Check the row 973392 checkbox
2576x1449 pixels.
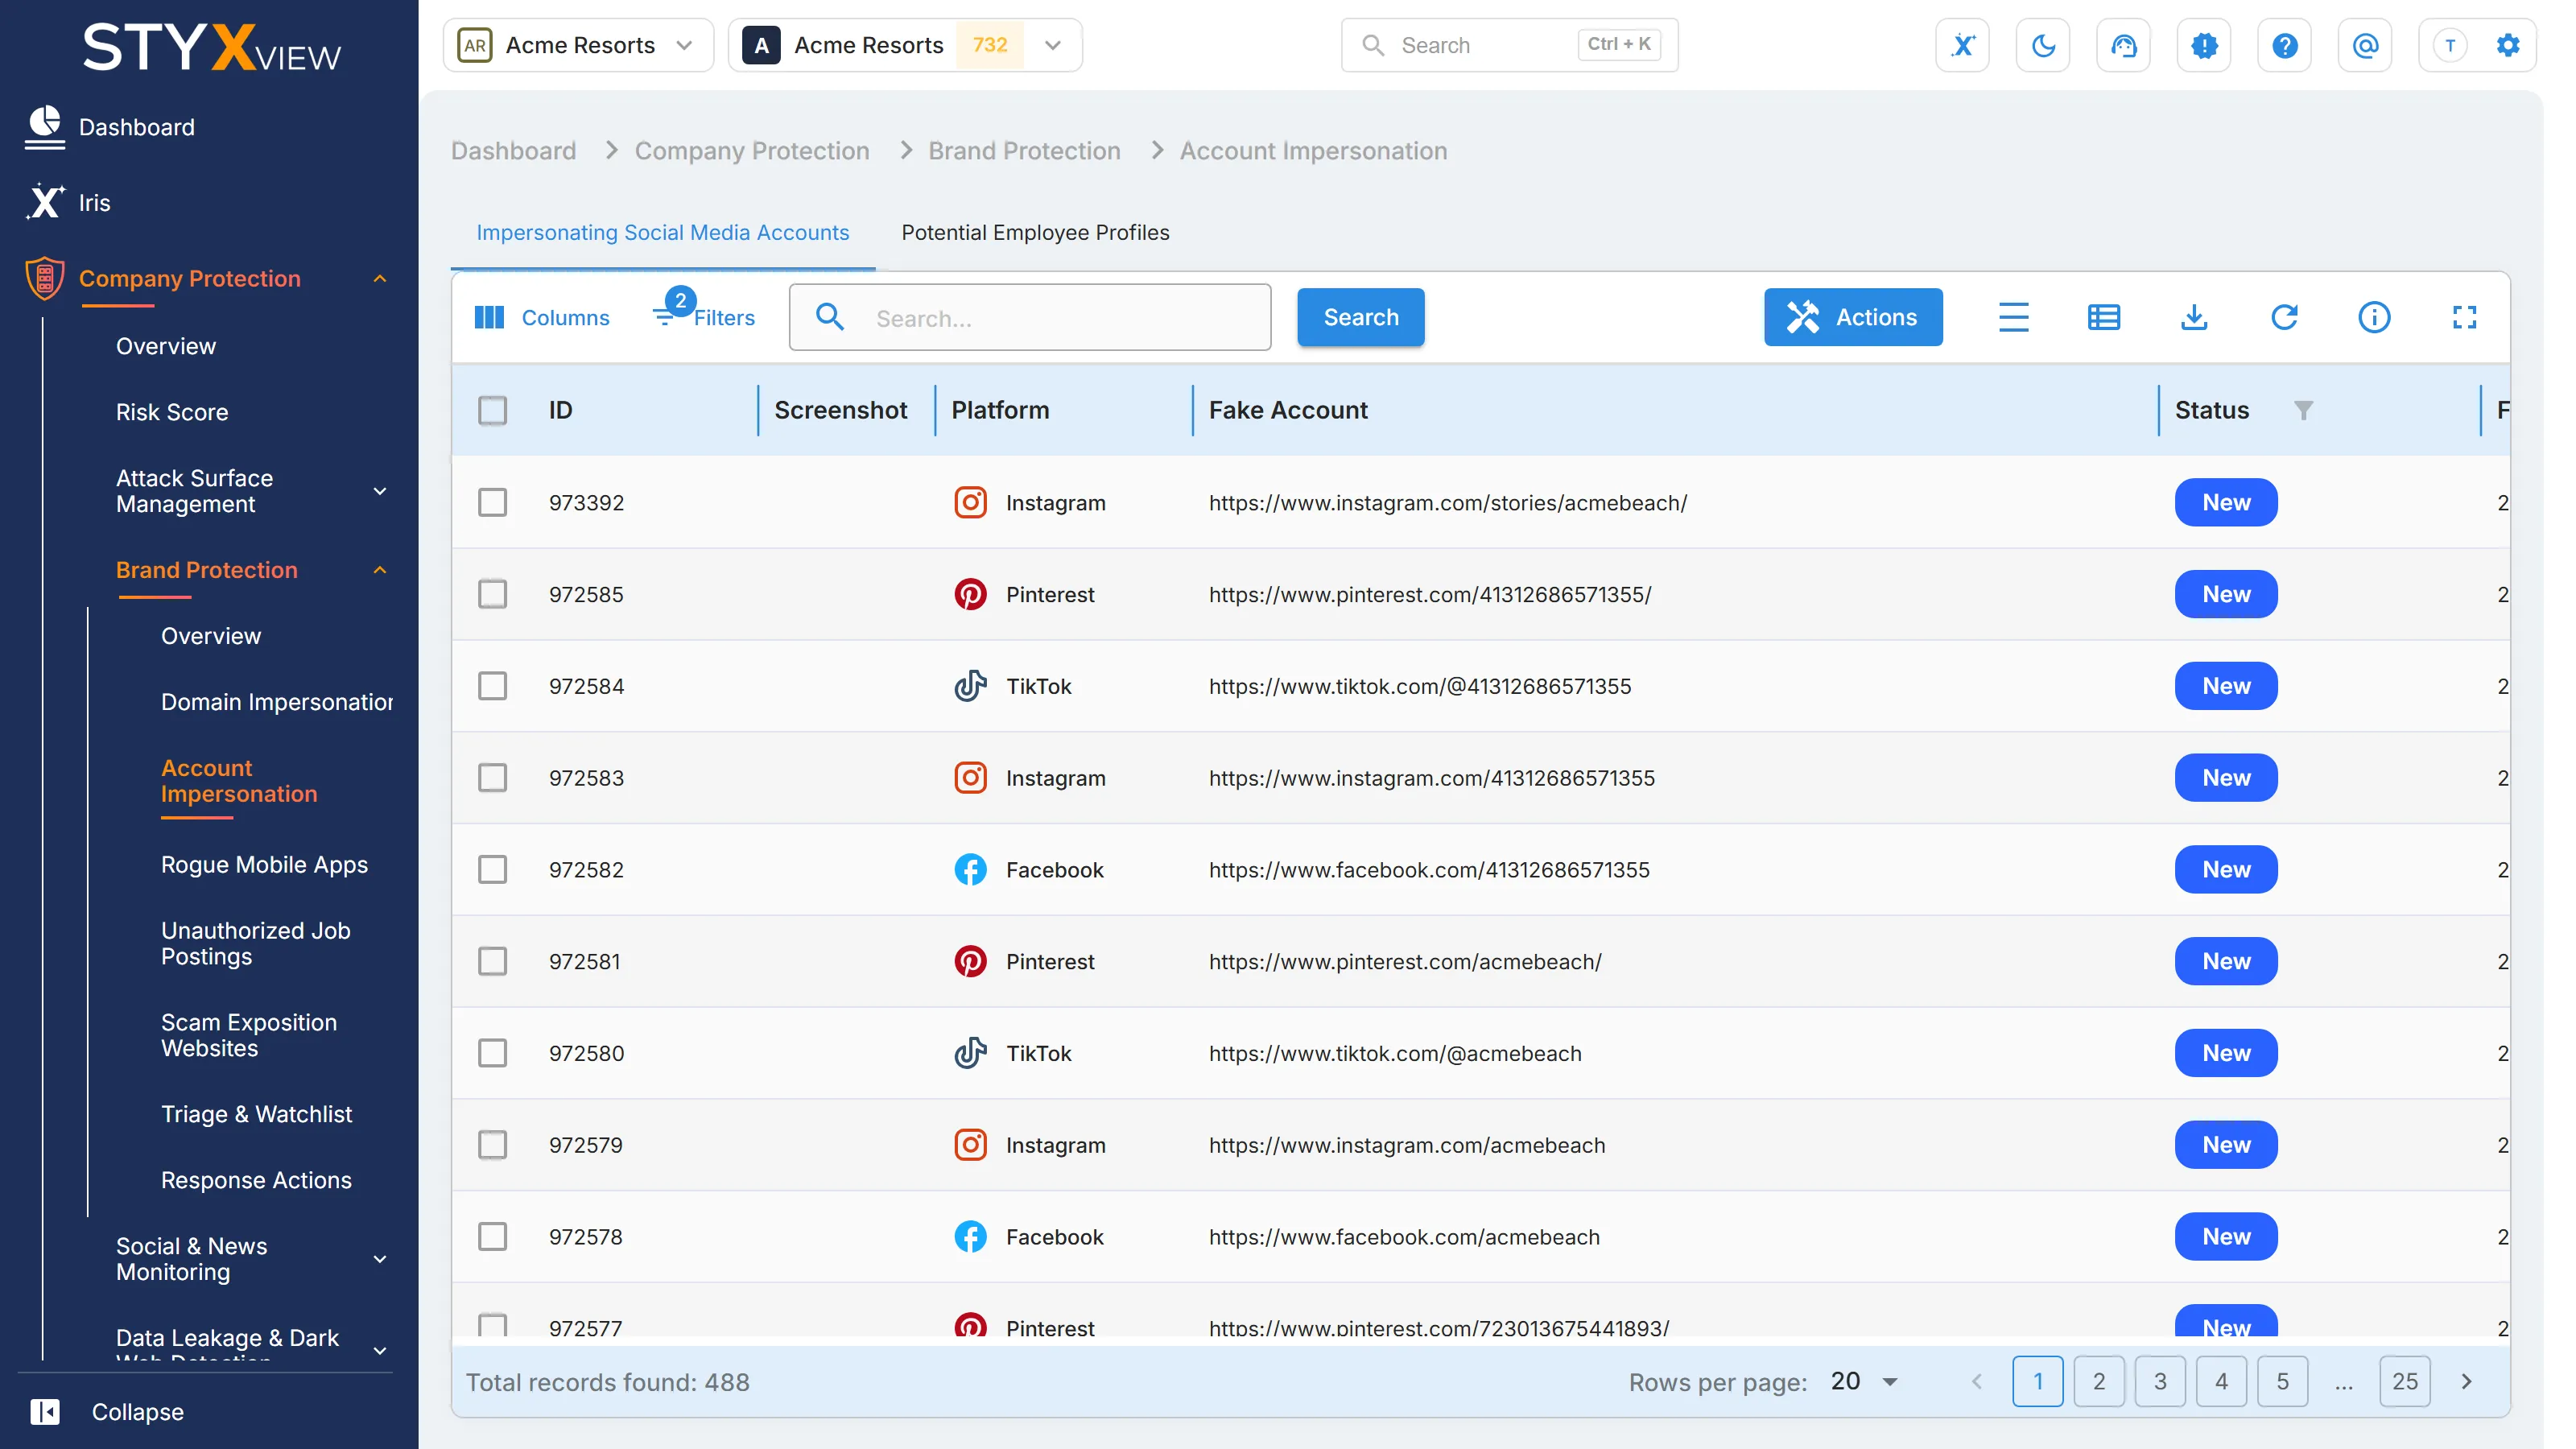tap(492, 502)
